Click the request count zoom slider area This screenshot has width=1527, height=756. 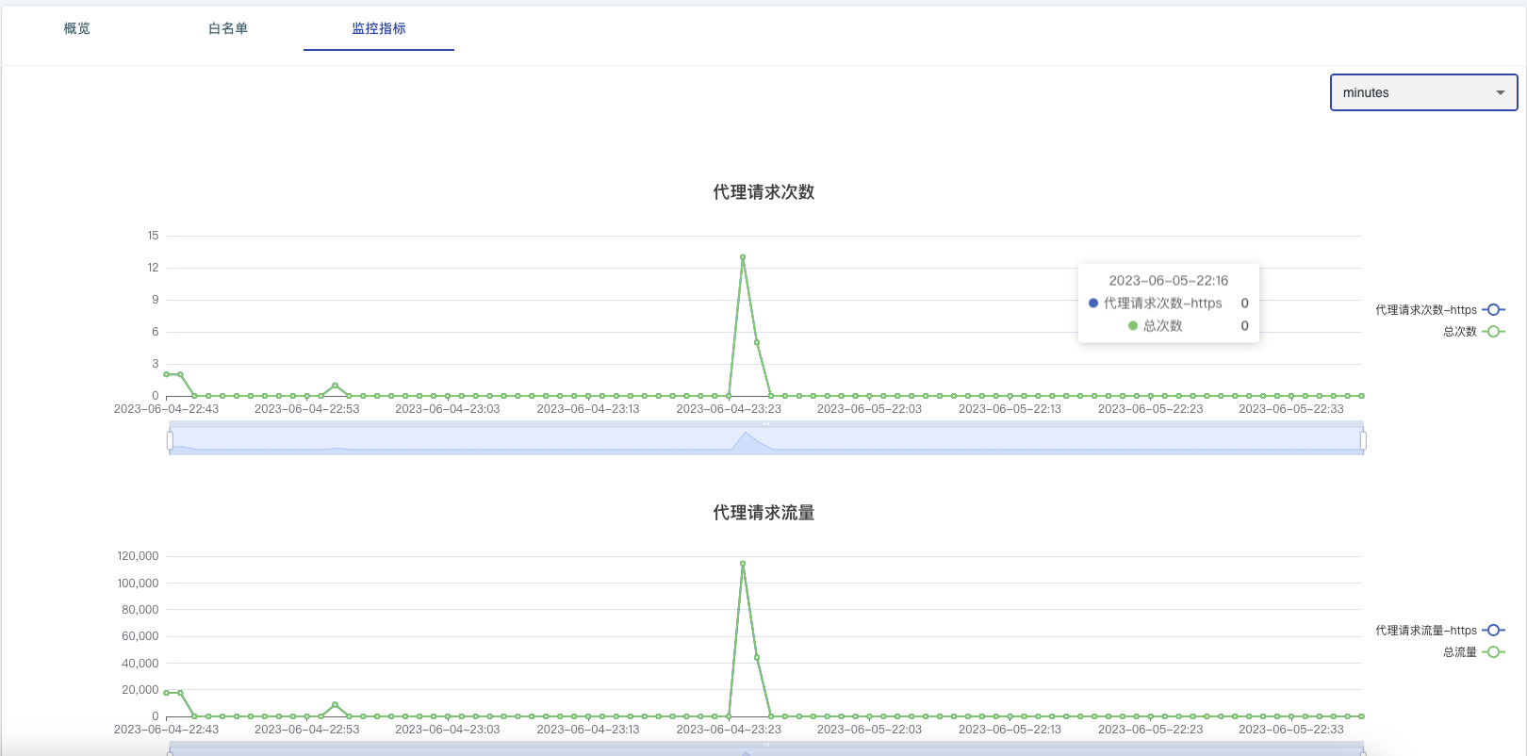click(x=766, y=440)
